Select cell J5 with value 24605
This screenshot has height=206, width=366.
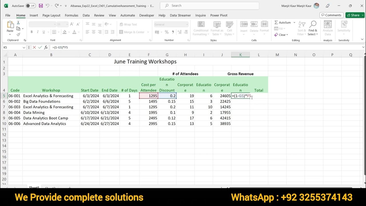222,96
